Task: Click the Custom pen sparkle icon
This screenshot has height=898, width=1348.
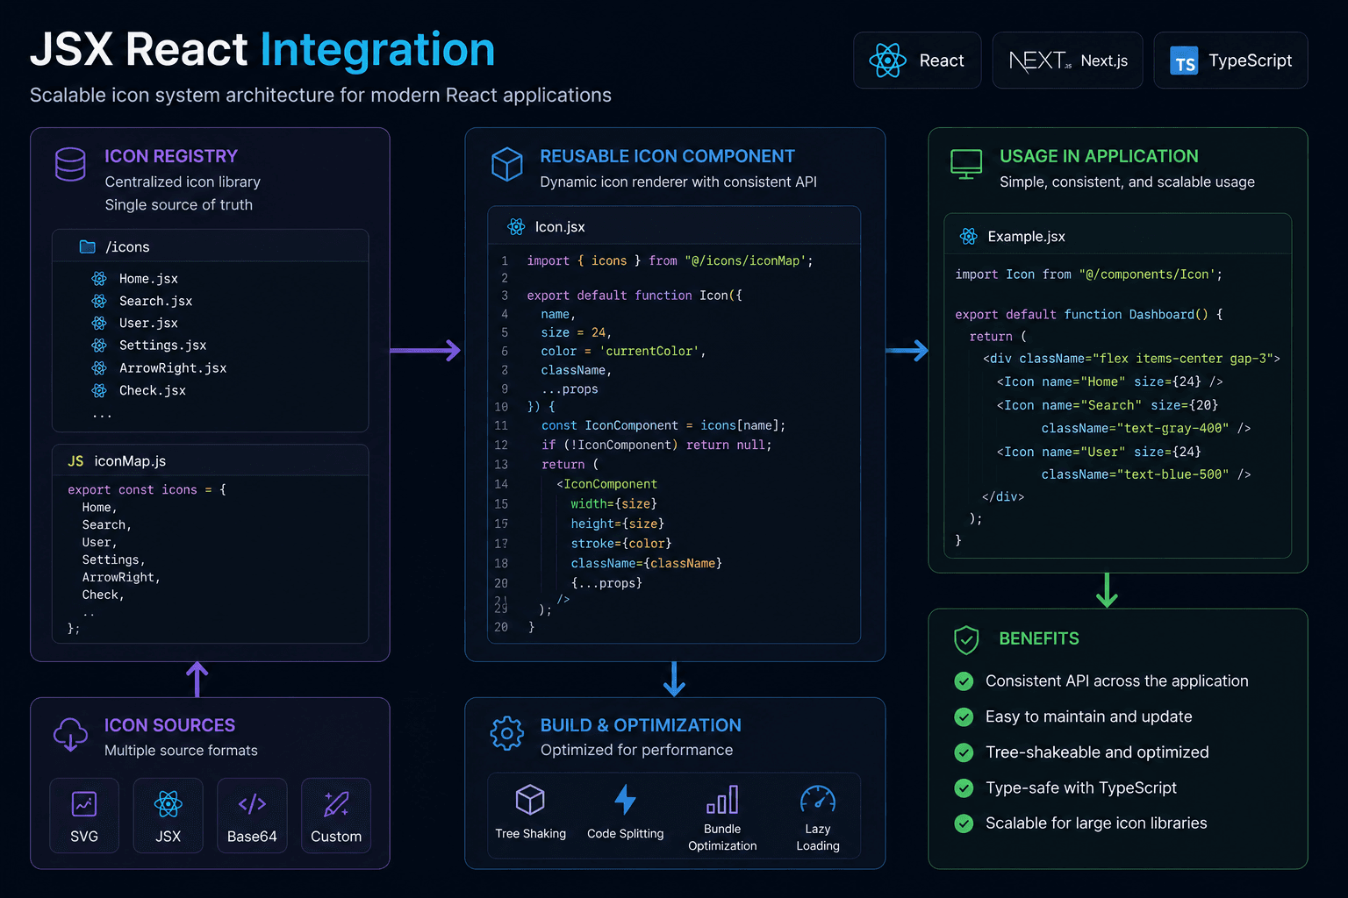Action: [336, 803]
